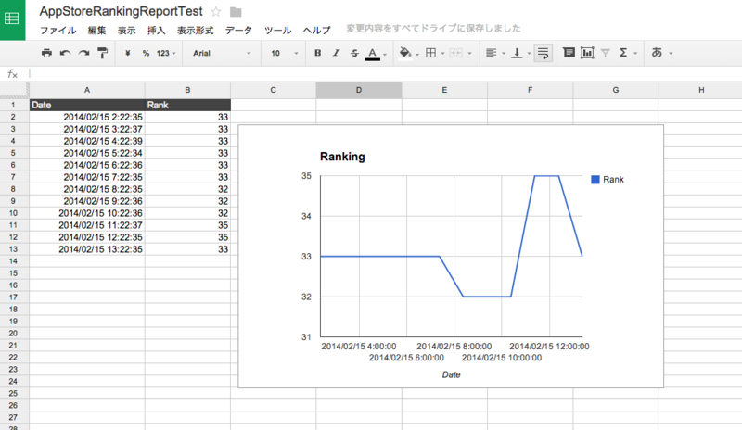Open the 編集 menu
Viewport: 742px width, 430px height.
coord(97,31)
